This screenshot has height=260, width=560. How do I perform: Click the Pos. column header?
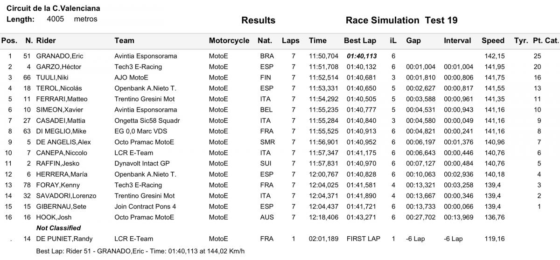coord(9,41)
